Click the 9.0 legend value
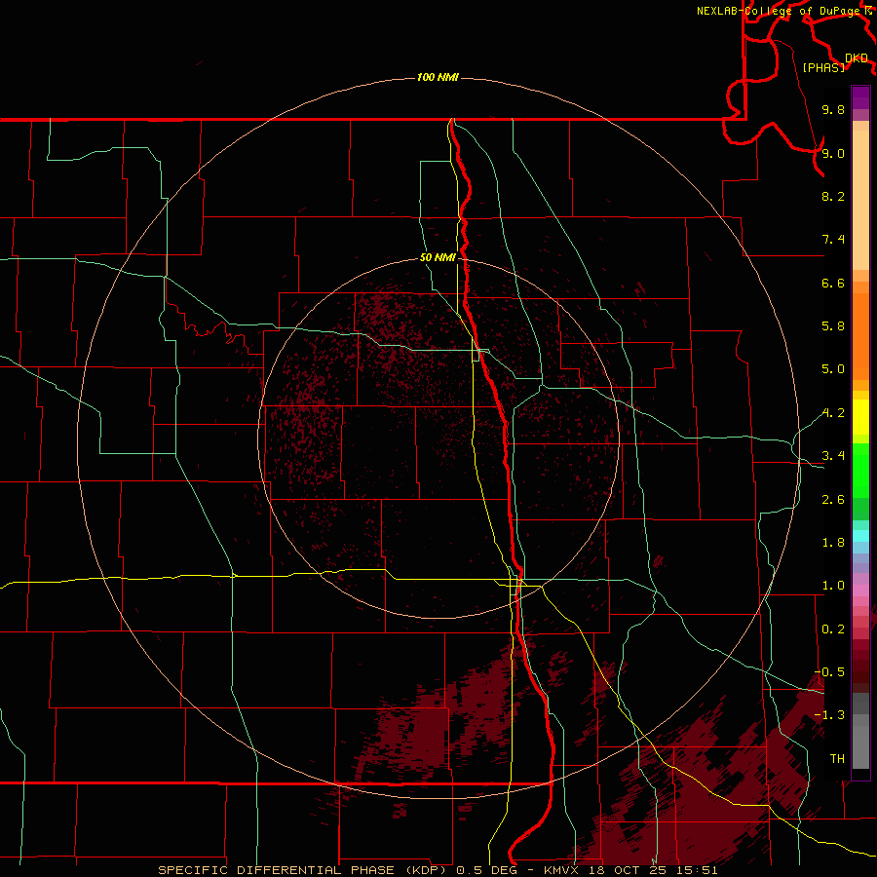The width and height of the screenshot is (877, 877). click(x=833, y=153)
